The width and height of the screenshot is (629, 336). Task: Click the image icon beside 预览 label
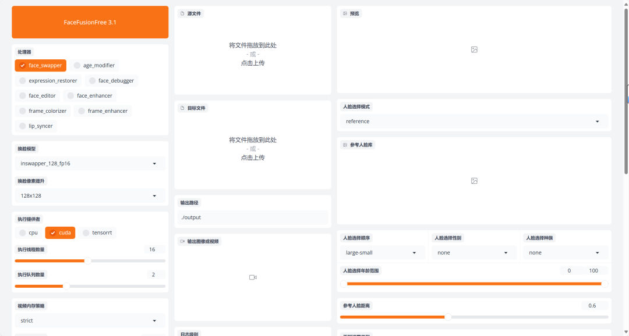click(x=345, y=13)
